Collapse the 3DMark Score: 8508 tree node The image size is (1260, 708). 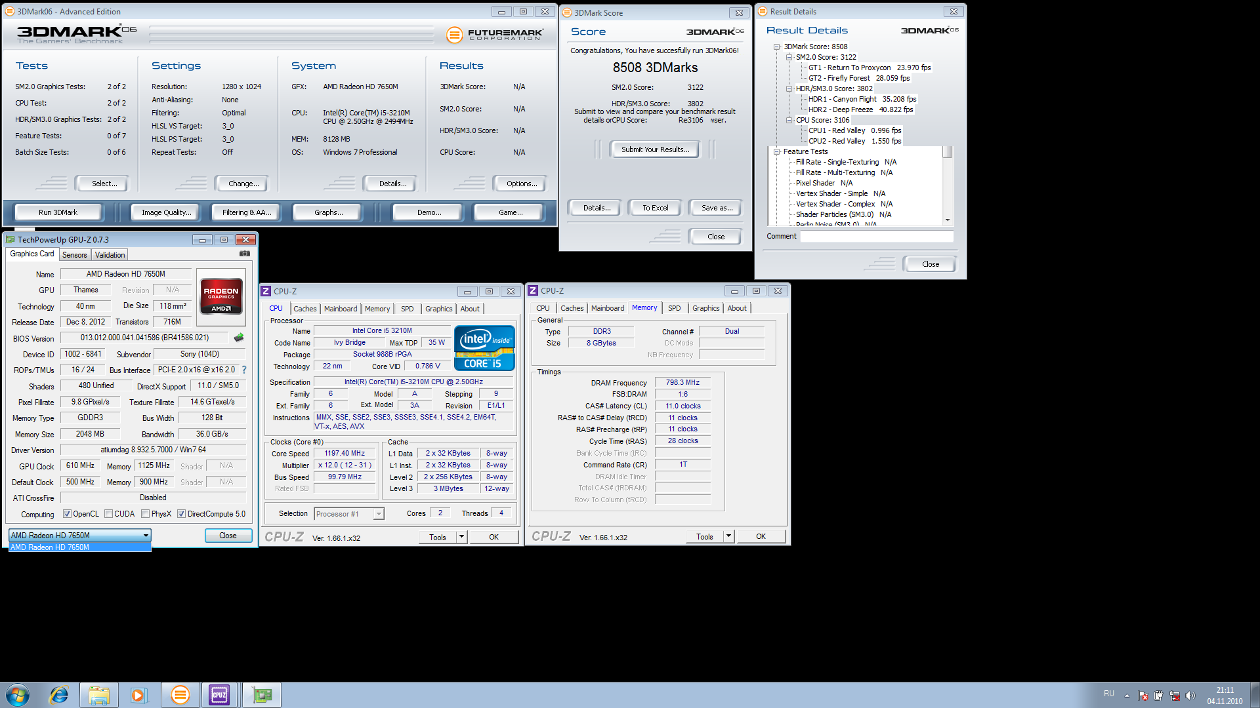(x=777, y=47)
